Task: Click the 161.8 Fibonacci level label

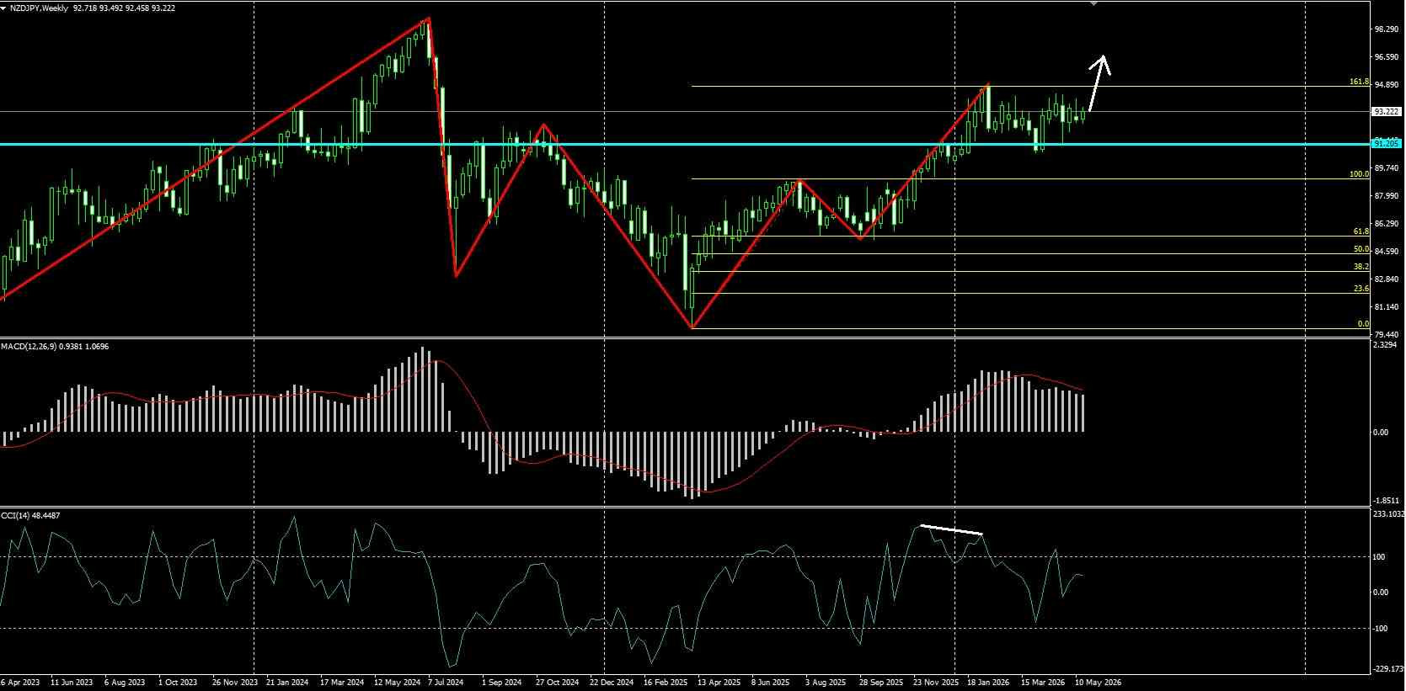Action: 1359,82
